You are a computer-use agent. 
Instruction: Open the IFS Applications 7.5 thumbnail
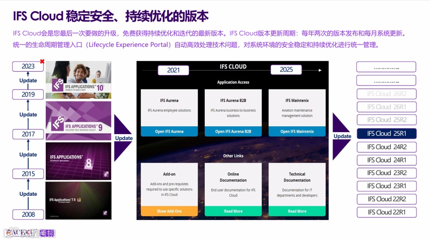78,201
